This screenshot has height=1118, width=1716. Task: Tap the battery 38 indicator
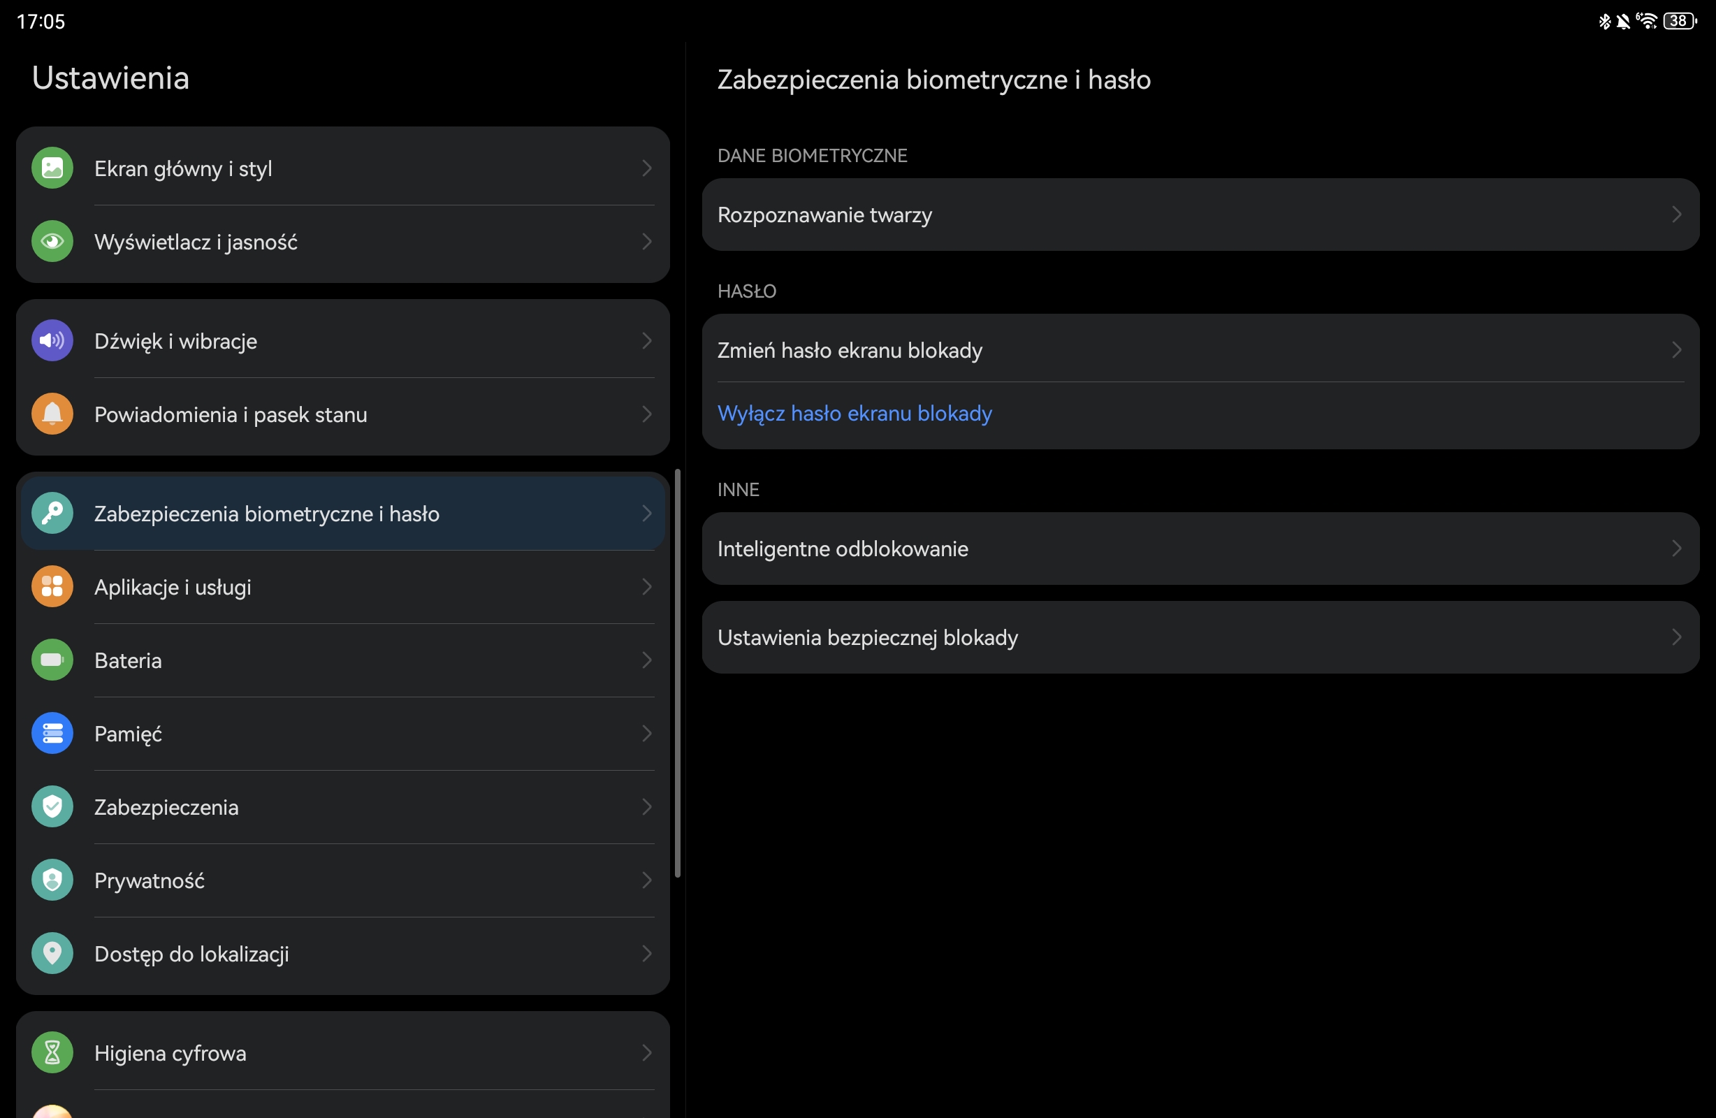(x=1680, y=21)
